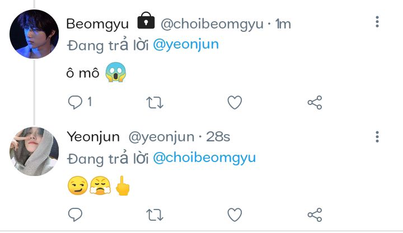Click the lock icon beside Beomgyu
Viewport: 403px width, 233px height.
(146, 21)
